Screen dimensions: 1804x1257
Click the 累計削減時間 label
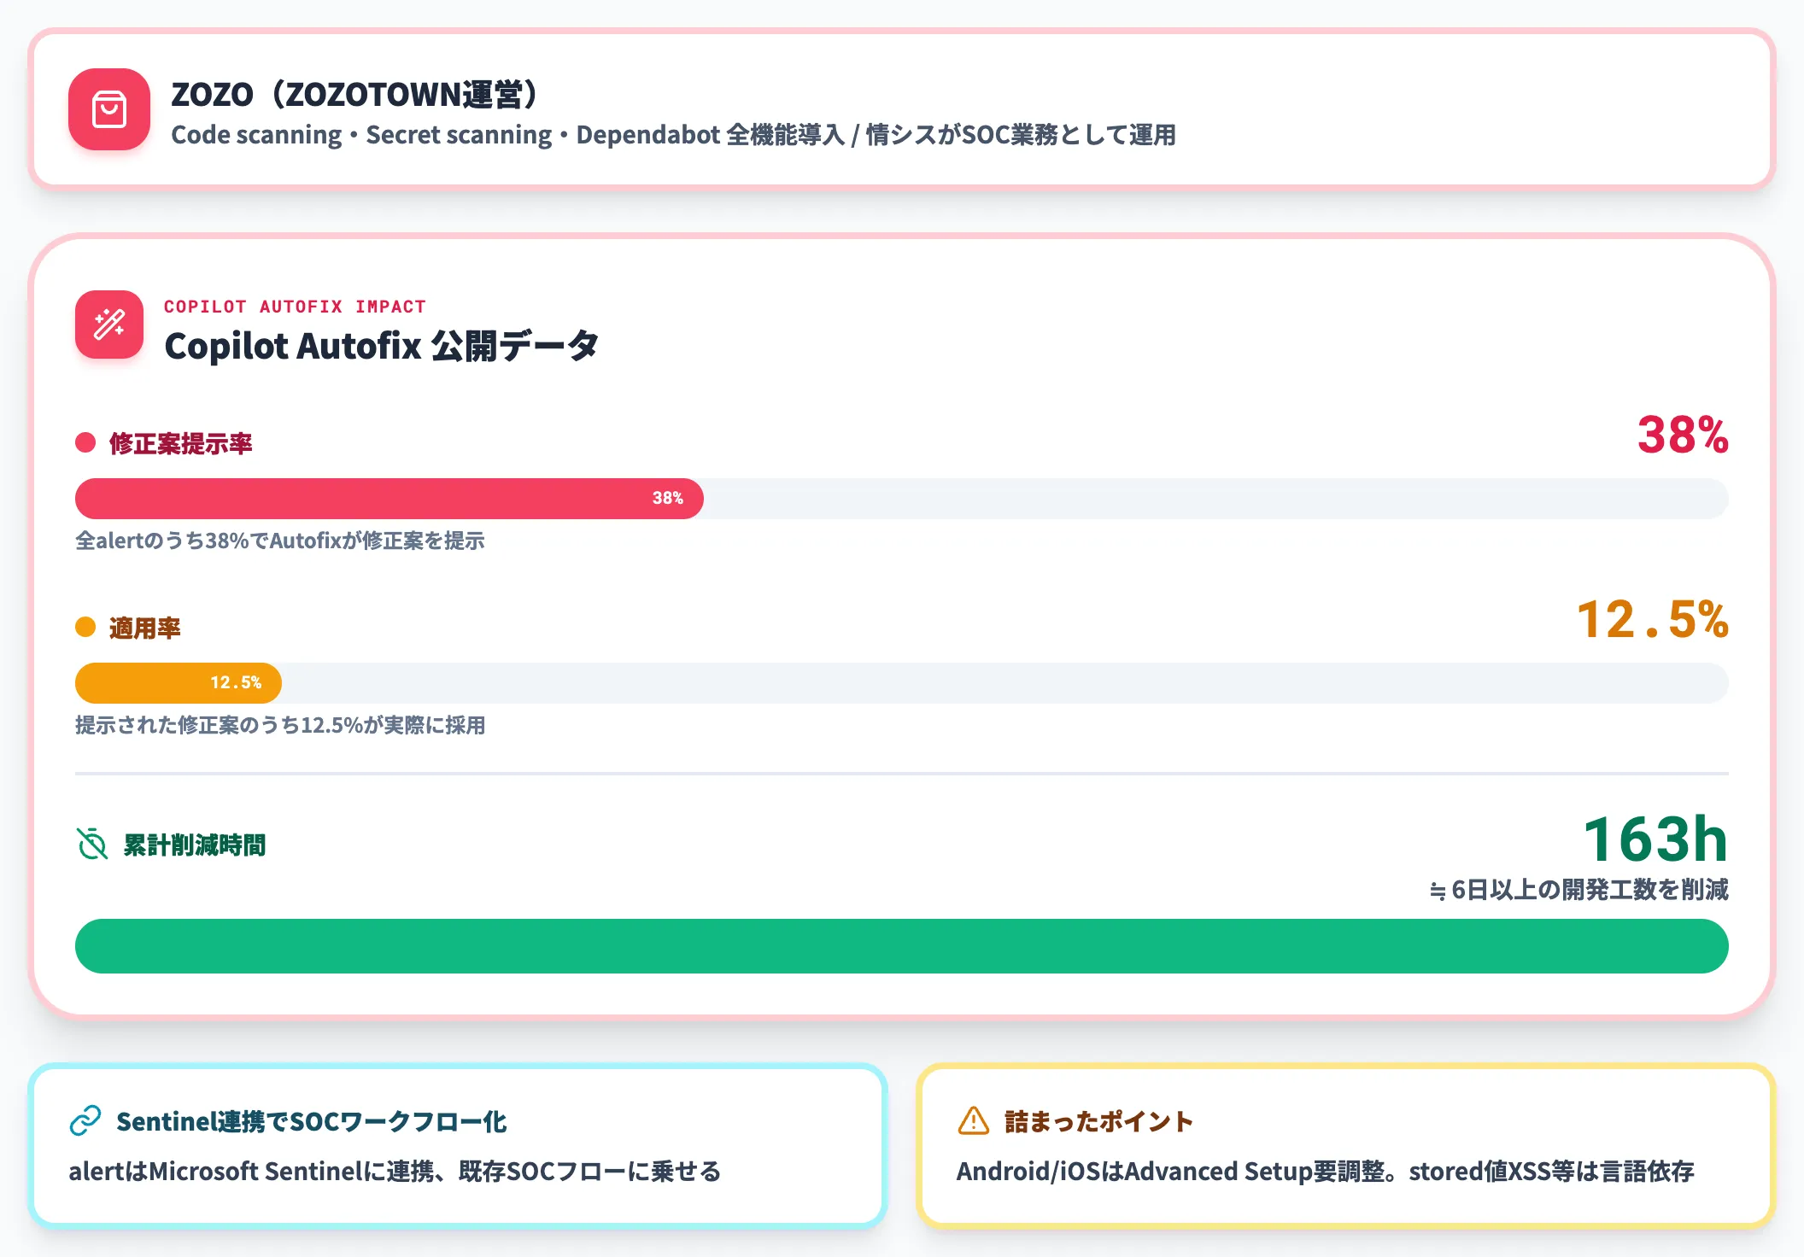195,845
